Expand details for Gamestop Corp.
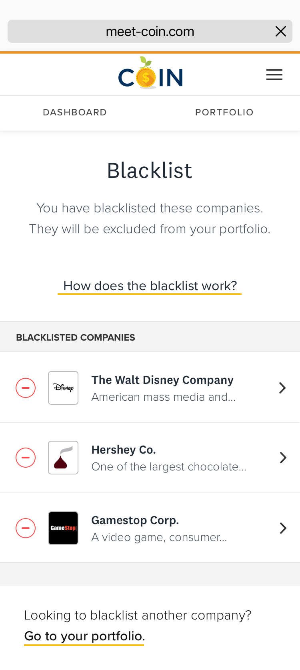 [283, 528]
